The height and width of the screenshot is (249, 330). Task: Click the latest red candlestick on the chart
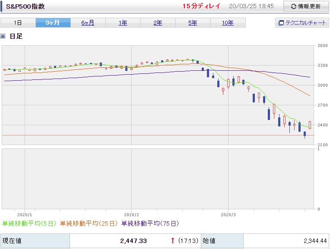(x=310, y=125)
